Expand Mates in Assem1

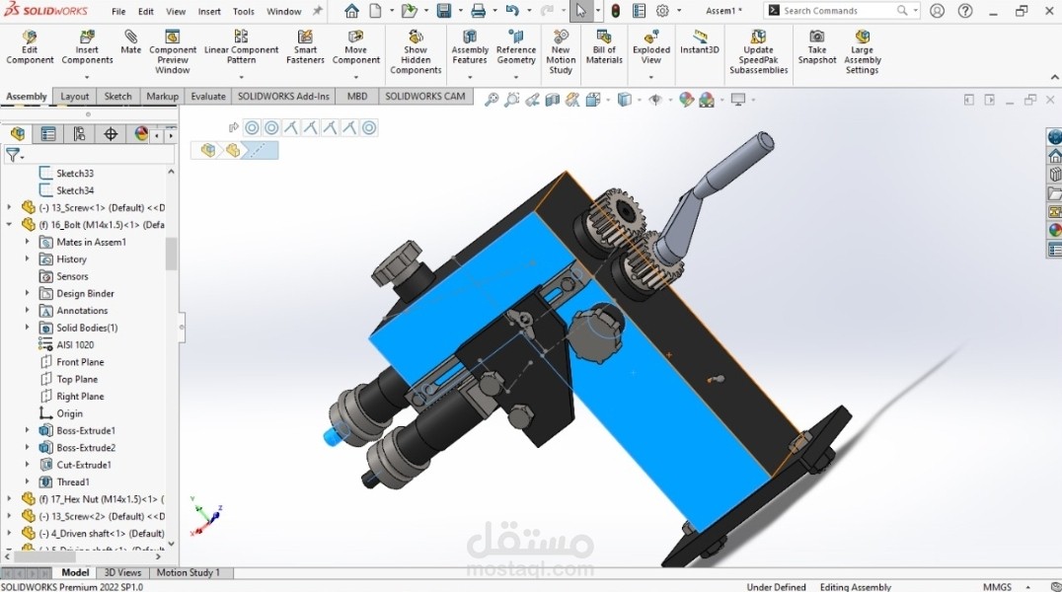tap(27, 242)
